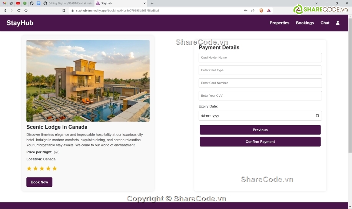352x209 pixels.
Task: Switch to Editing StayHub/README.md tab
Action: tap(68, 3)
